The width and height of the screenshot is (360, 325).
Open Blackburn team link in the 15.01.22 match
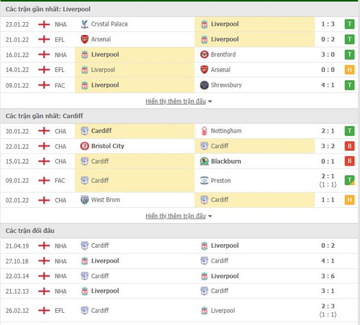tap(226, 161)
